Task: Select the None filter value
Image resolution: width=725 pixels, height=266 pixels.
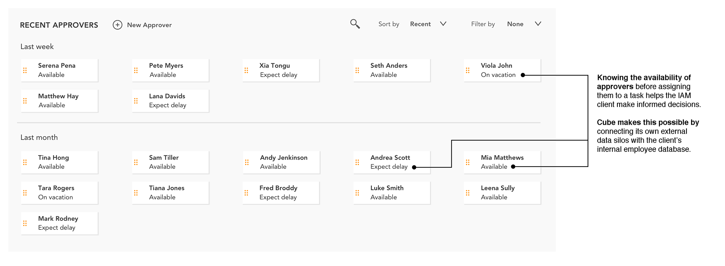Action: 515,24
